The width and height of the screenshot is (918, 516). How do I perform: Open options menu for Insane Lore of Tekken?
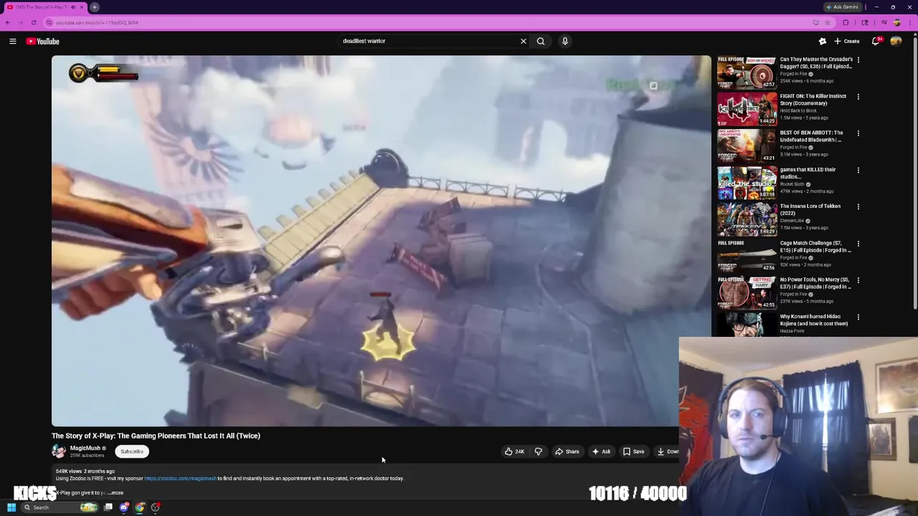[858, 207]
